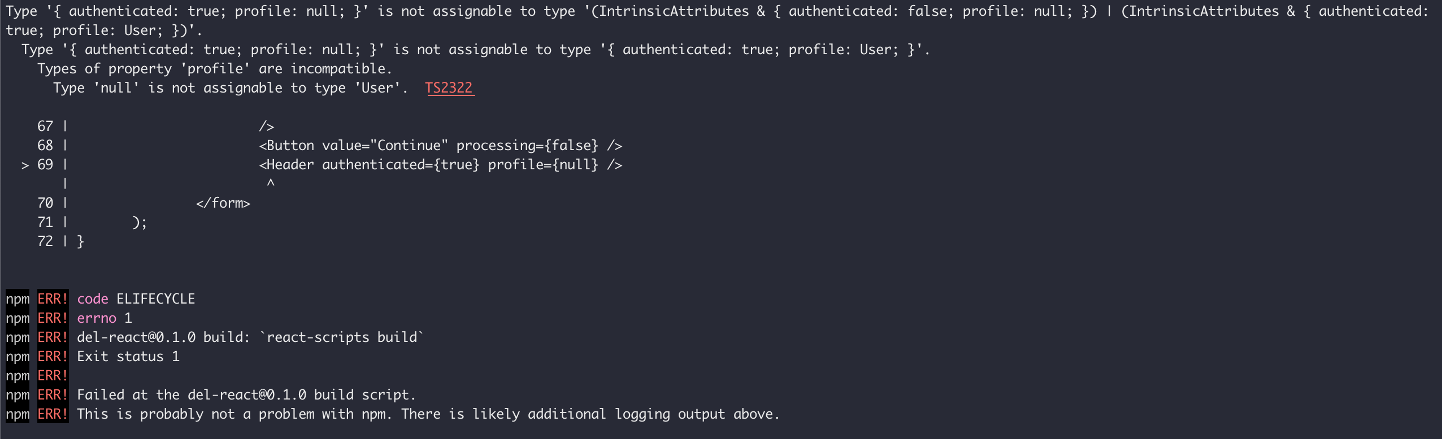Click "Types of property 'profile' are incompatible" text
Screen dimensions: 1442x439
(x=215, y=69)
